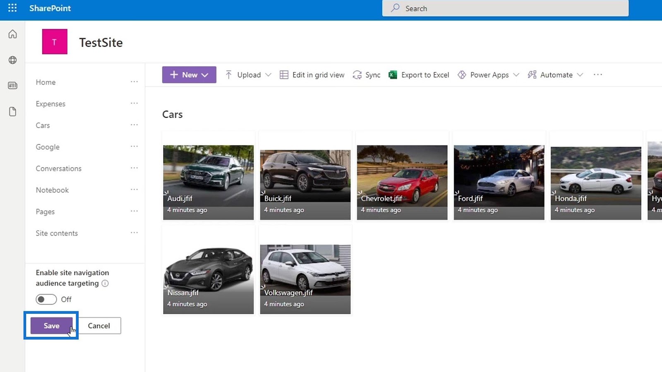The width and height of the screenshot is (662, 372).
Task: Open ellipsis options for Site contents item
Action: 134,233
